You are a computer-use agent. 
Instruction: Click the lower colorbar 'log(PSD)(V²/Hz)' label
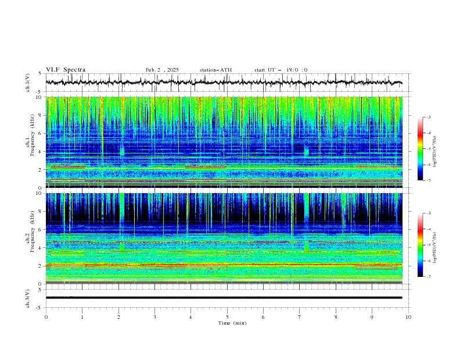pyautogui.click(x=435, y=248)
